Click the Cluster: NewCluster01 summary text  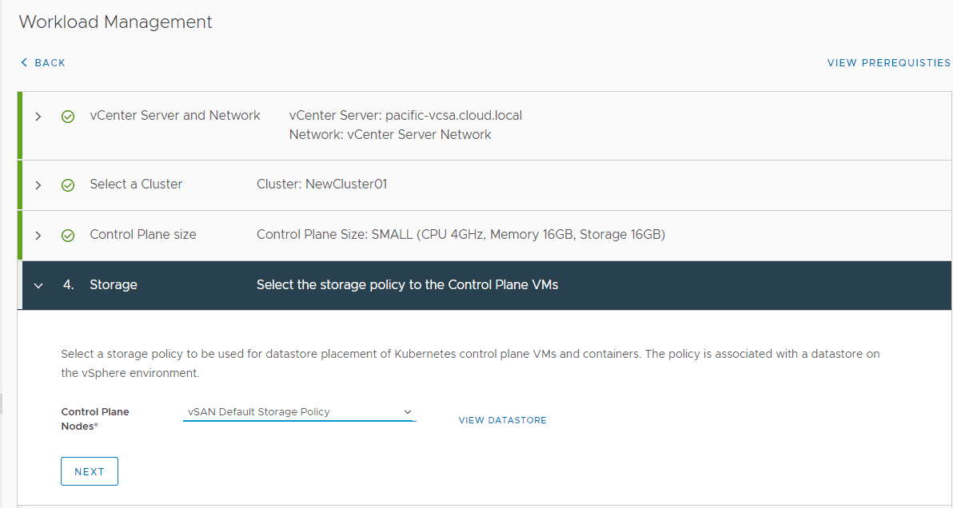tap(321, 185)
